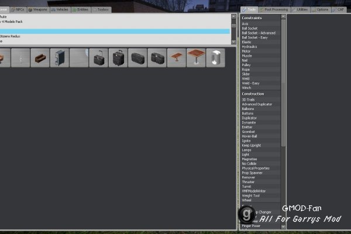Choose the Rope tool
The height and width of the screenshot is (234, 351).
(260, 70)
